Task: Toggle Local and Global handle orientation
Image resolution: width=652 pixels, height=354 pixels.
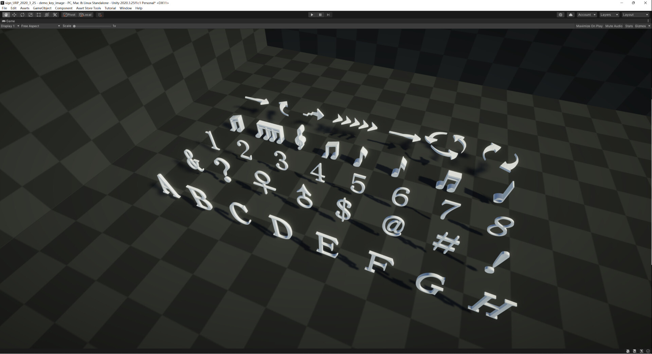Action: [x=85, y=15]
